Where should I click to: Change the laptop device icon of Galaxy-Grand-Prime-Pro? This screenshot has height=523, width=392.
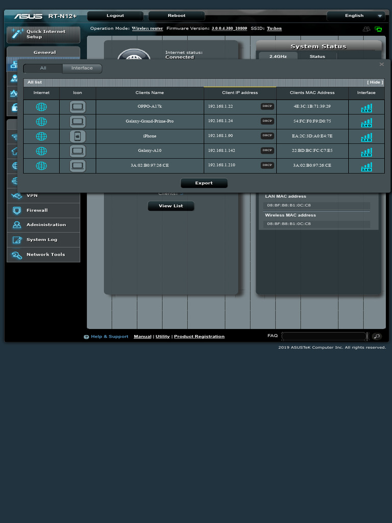click(x=78, y=122)
